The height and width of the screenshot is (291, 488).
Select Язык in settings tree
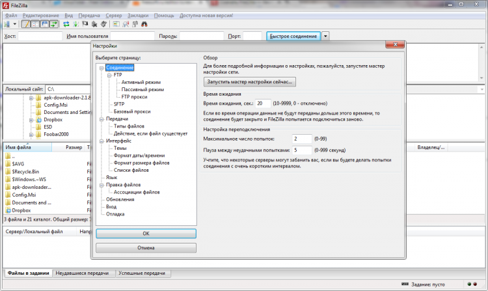click(111, 178)
